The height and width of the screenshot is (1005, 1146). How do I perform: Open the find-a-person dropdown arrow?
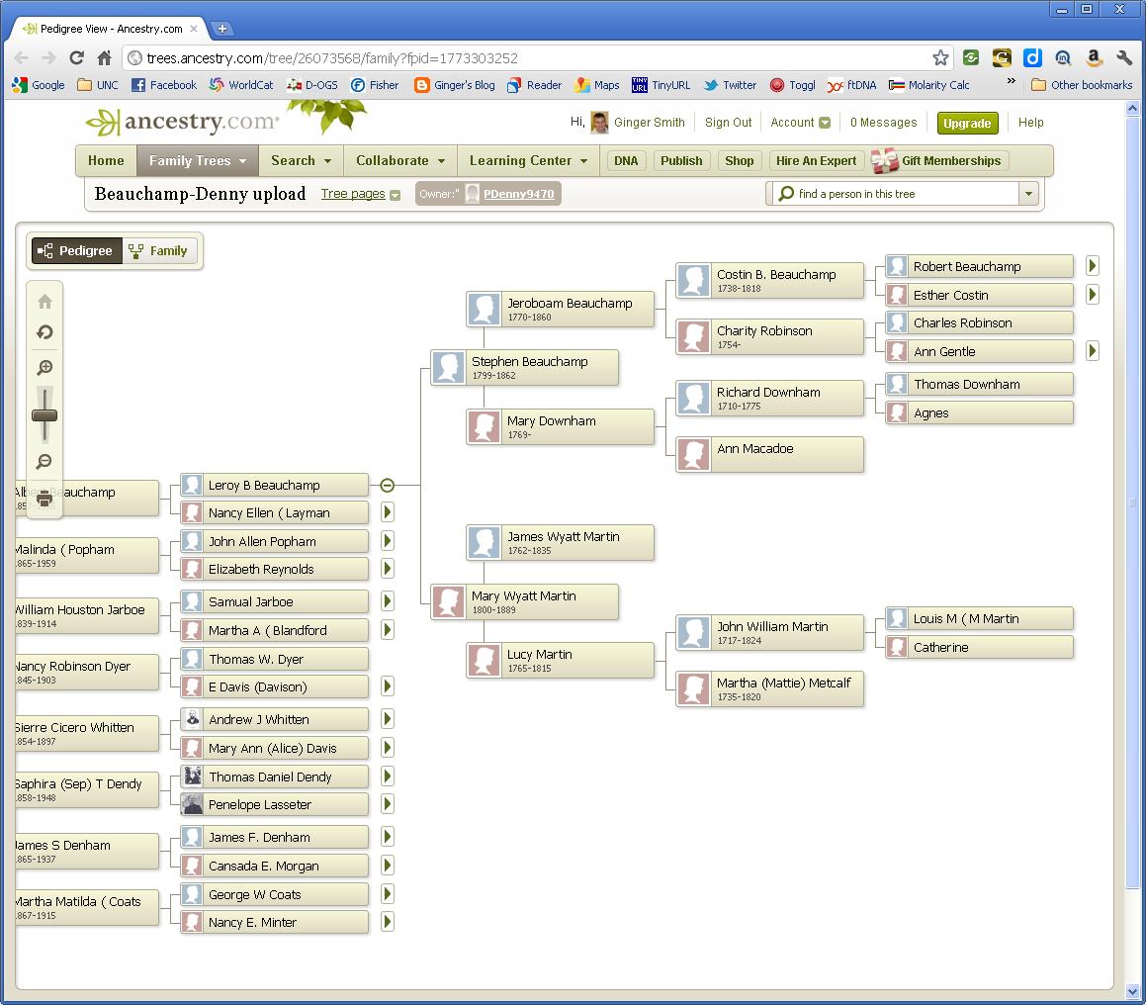tap(1028, 194)
